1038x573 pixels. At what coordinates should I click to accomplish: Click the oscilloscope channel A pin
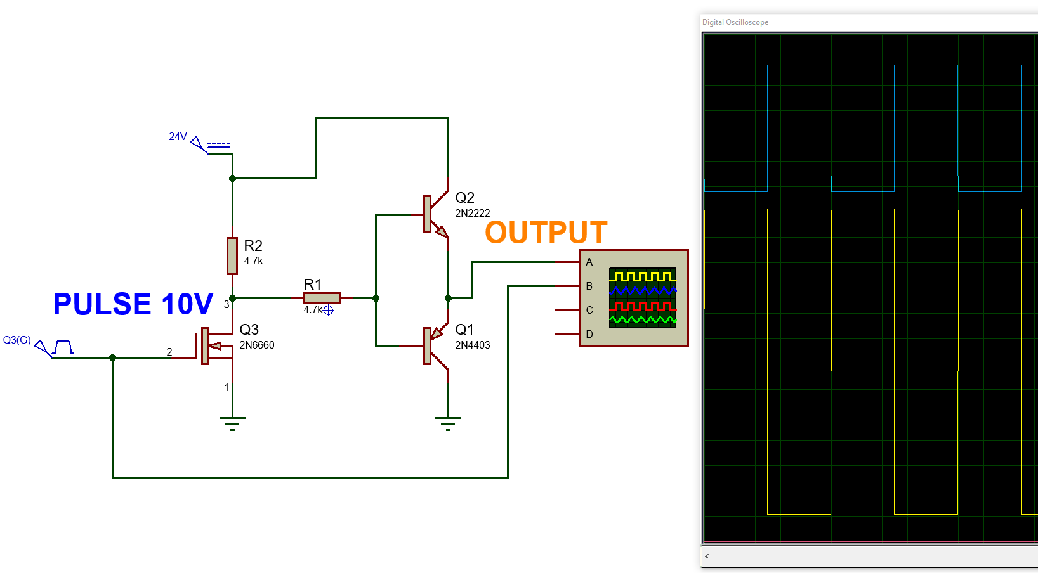(567, 262)
